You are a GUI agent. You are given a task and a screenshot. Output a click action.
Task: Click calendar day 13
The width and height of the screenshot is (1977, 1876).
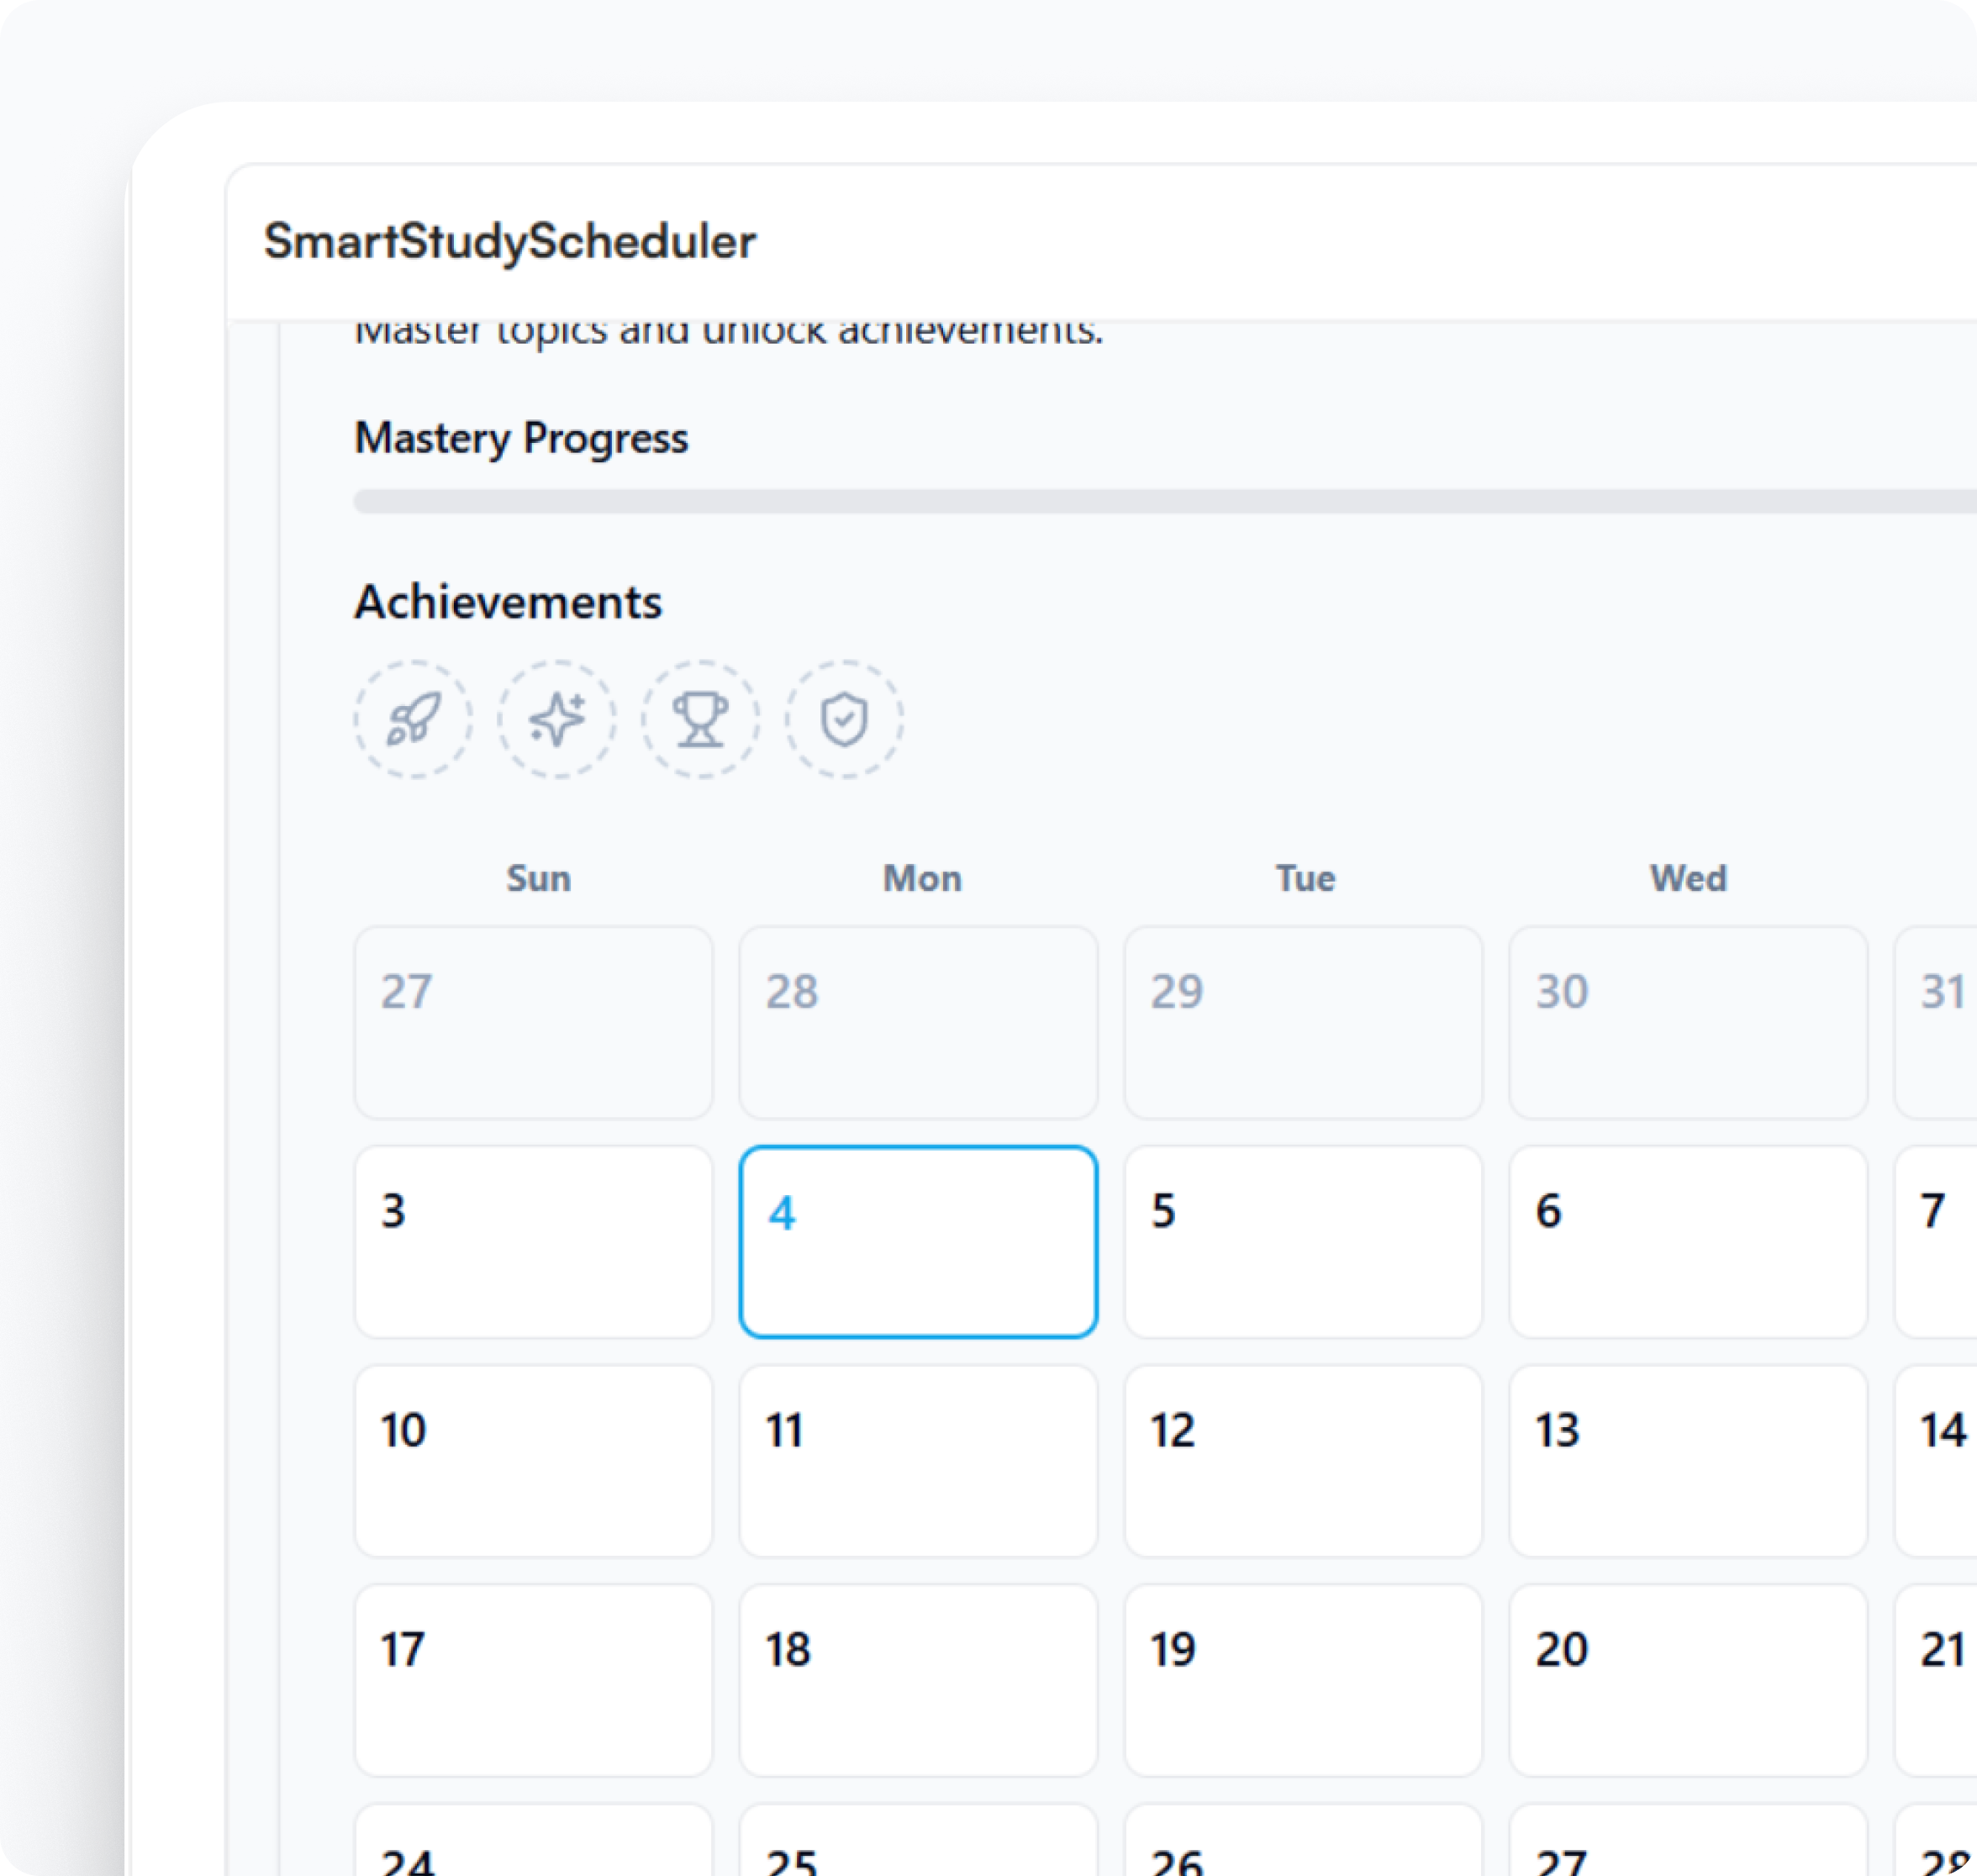click(1688, 1461)
